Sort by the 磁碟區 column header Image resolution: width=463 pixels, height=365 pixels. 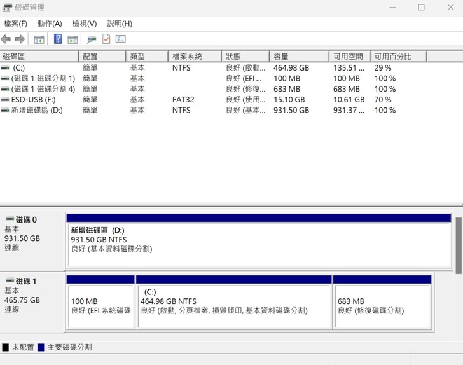pyautogui.click(x=38, y=57)
